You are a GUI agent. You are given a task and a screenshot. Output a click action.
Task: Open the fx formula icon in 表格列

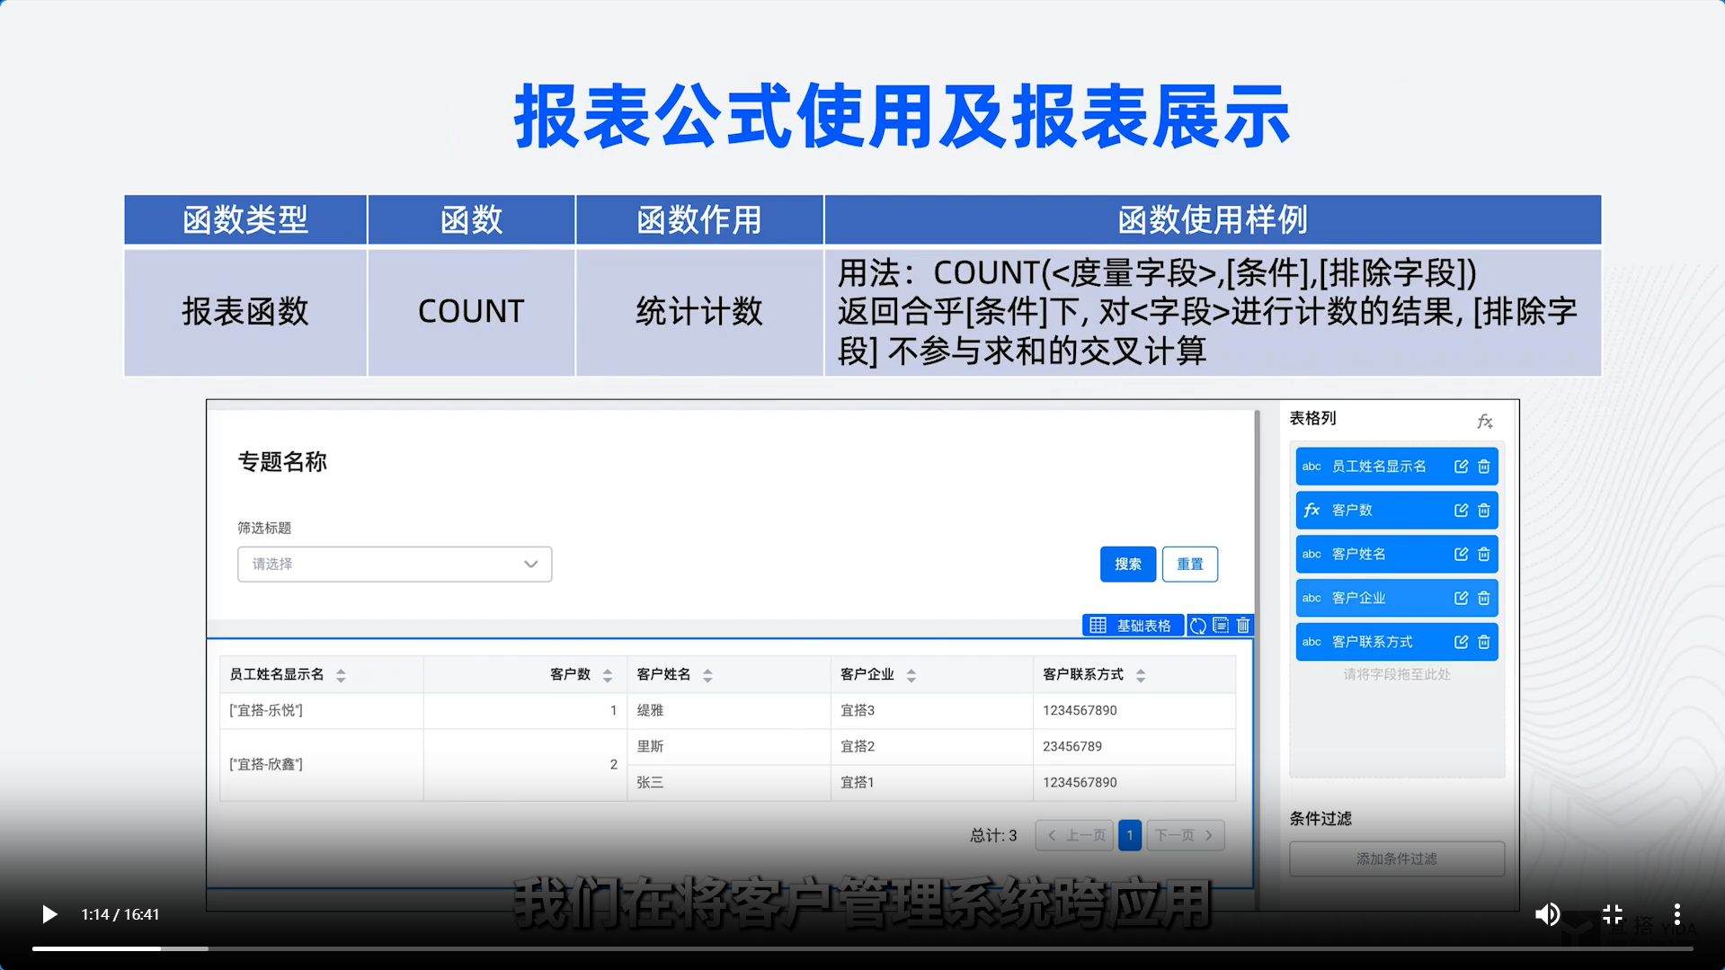[x=1485, y=421]
